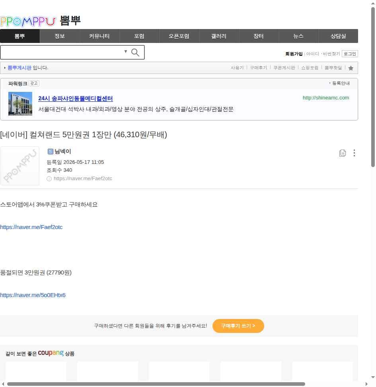Screen dimensions: 376x387
Task: Click the info icon beside source URL
Action: coord(49,179)
